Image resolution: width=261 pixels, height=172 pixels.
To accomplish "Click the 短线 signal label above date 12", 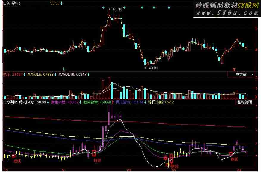I will pos(17,161).
